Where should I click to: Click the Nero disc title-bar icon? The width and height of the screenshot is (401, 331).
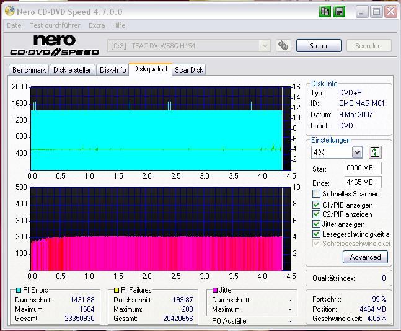10,11
